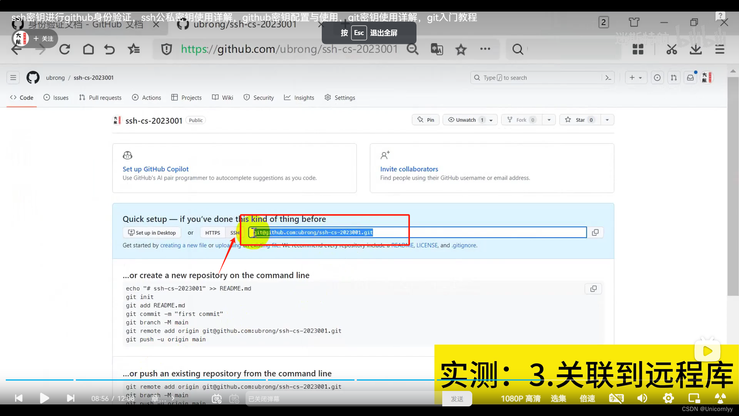Enable picture-in-picture mode

tap(694, 398)
